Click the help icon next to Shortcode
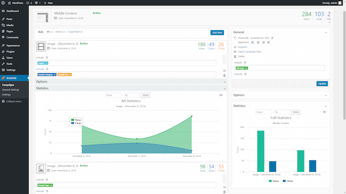This screenshot has height=194, width=346. coord(272,38)
